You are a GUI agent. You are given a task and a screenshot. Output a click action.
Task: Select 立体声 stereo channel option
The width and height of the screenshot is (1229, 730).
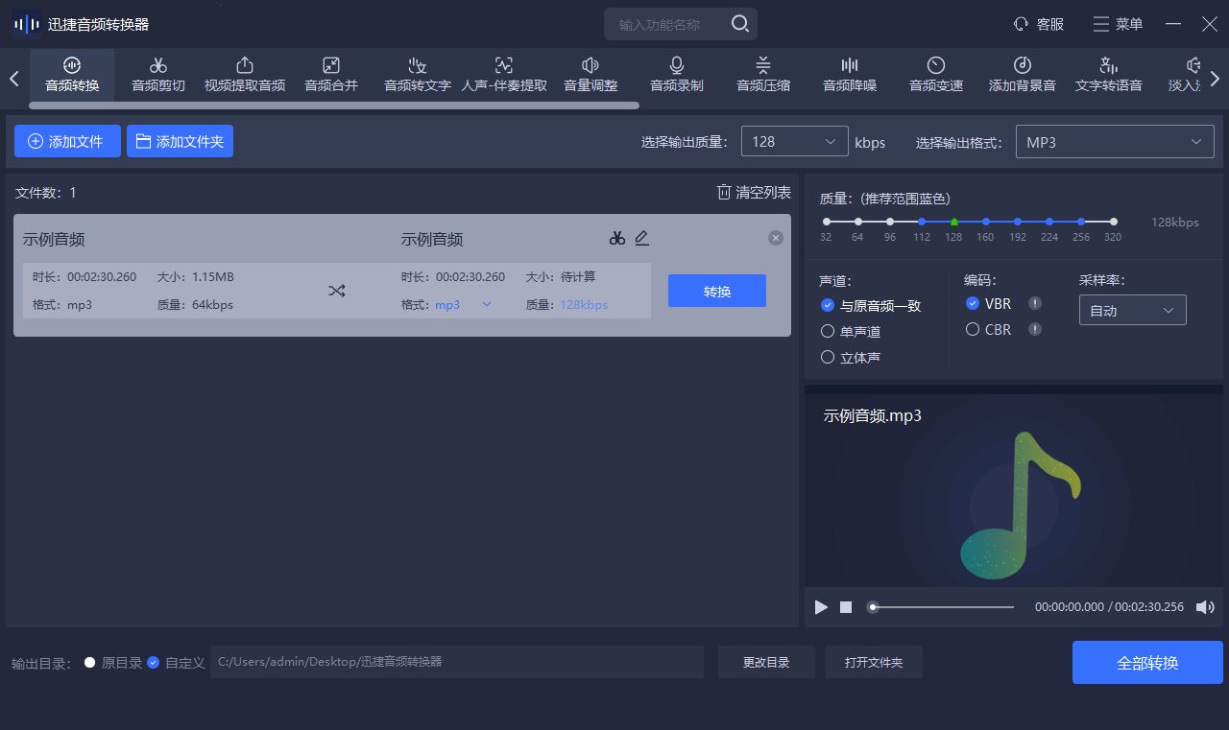pos(851,357)
